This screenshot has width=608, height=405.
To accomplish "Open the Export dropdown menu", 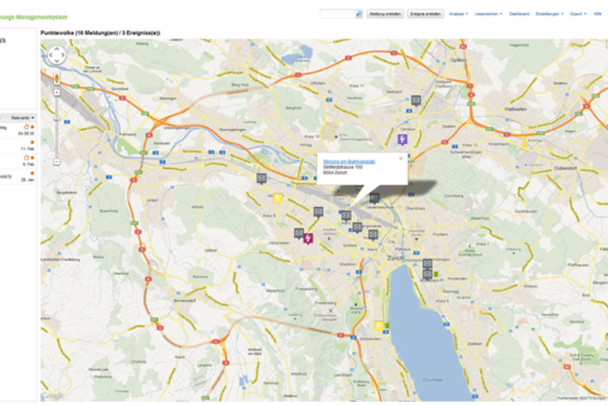I will (x=578, y=13).
